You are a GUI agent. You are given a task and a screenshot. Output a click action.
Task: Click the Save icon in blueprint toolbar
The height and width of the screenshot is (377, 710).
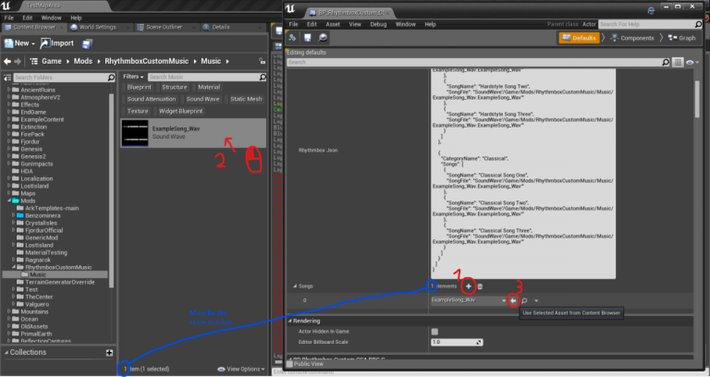308,38
